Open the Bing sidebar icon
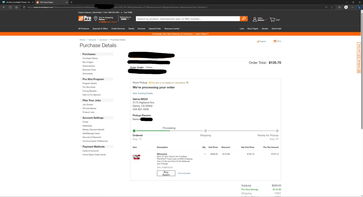Viewport: 363px width, 197px height. pyautogui.click(x=359, y=7)
